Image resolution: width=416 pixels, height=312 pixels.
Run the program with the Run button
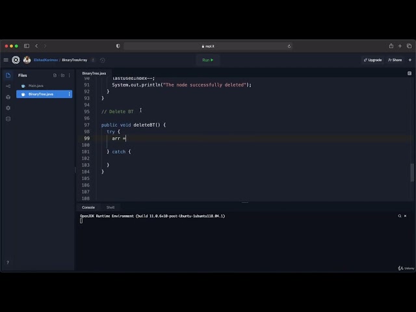208,60
